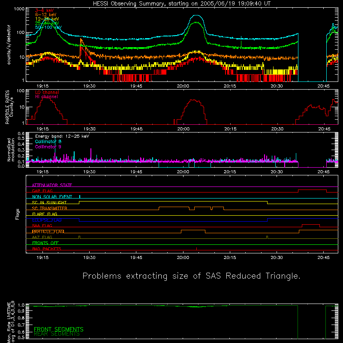The height and width of the screenshot is (343, 343).
Task: Select the SC_IN_SUNLIGHT flag label
Action: tap(49, 202)
